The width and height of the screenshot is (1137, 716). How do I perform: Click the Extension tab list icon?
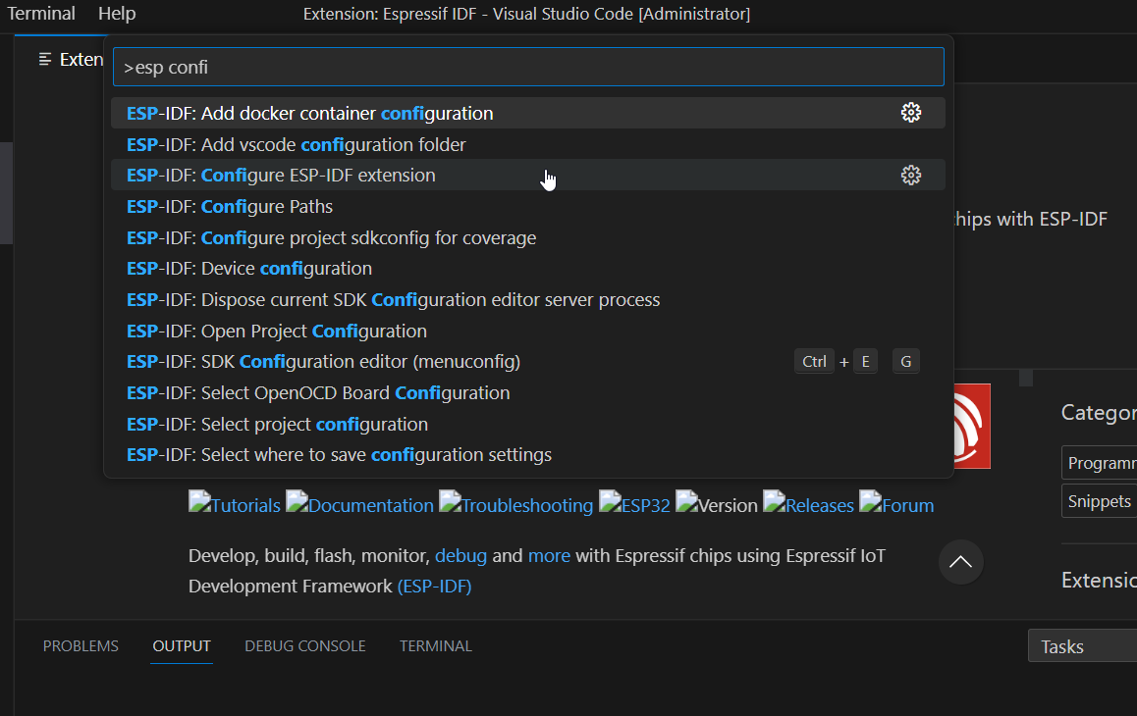[45, 60]
